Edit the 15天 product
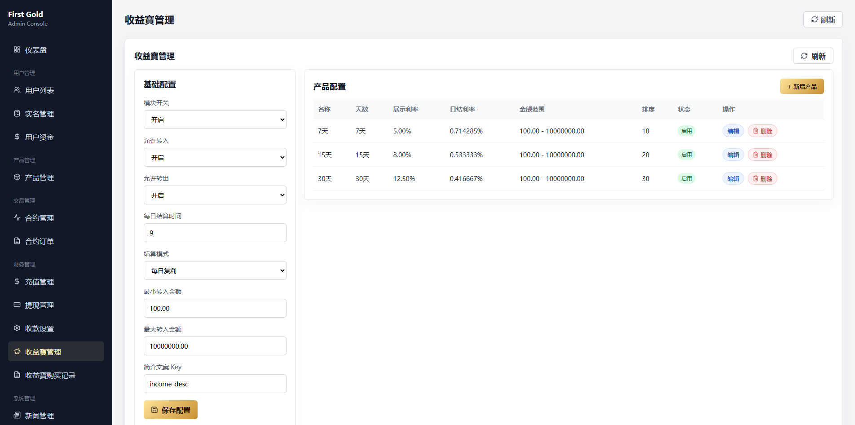This screenshot has width=855, height=425. (733, 155)
